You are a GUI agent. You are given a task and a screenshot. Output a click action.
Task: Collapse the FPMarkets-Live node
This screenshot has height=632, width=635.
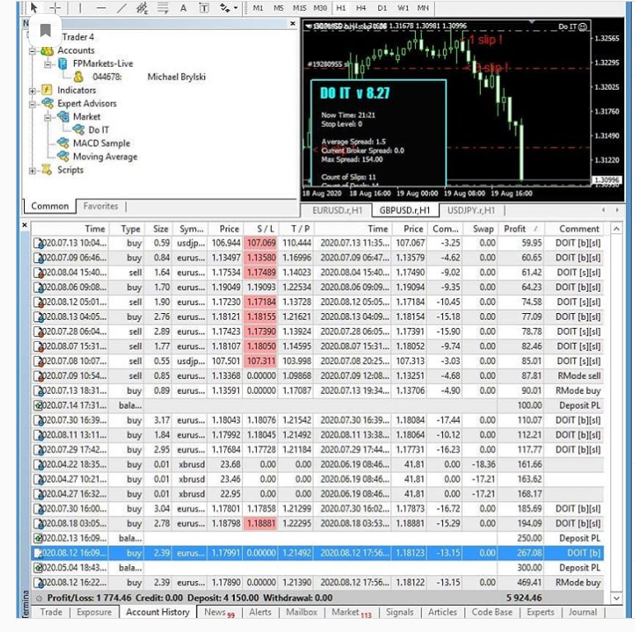(x=48, y=64)
